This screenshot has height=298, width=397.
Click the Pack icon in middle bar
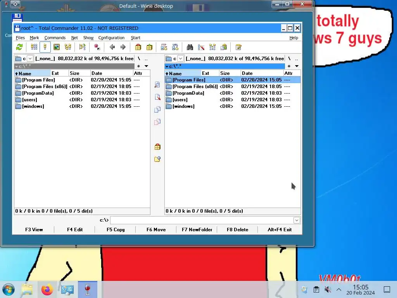click(x=157, y=147)
